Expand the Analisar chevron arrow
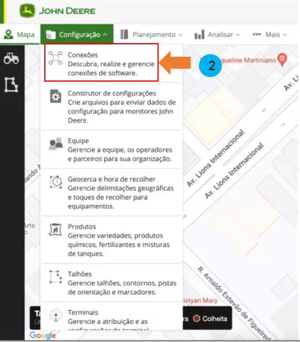The width and height of the screenshot is (300, 342). click(x=238, y=34)
